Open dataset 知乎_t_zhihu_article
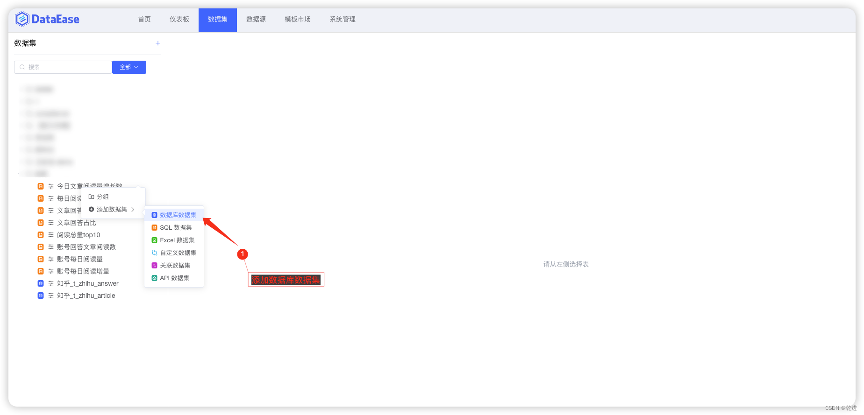Viewport: 864px width, 415px height. coord(86,295)
